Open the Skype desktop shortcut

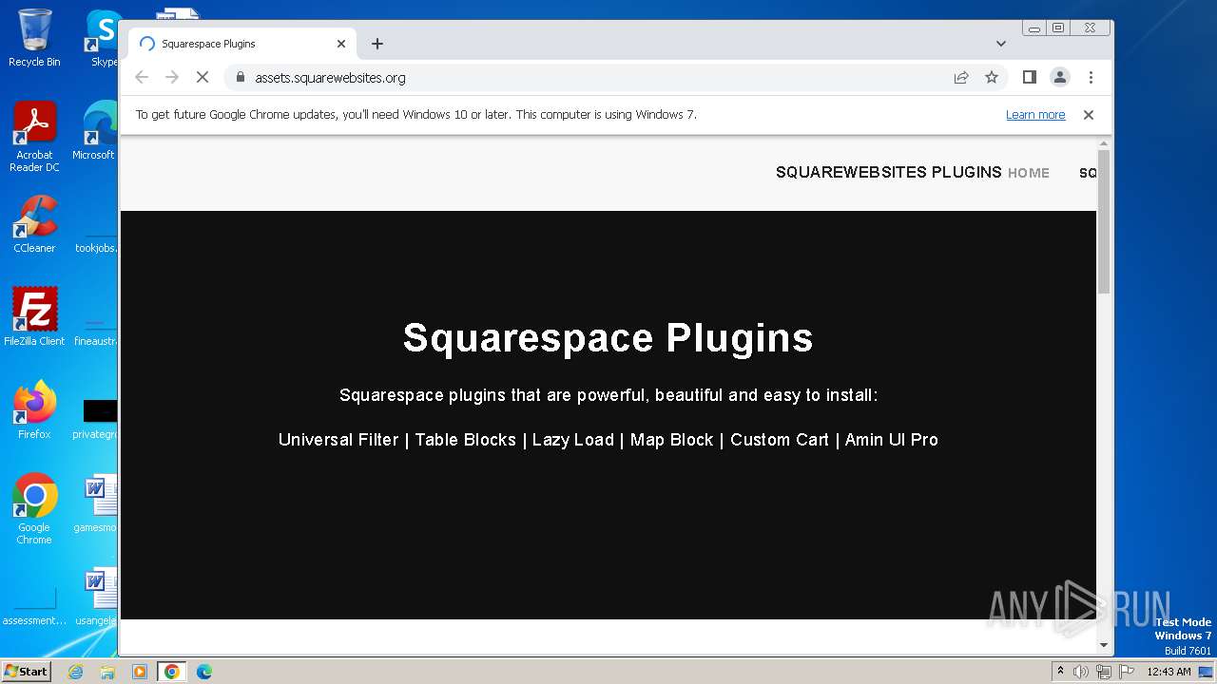103,38
